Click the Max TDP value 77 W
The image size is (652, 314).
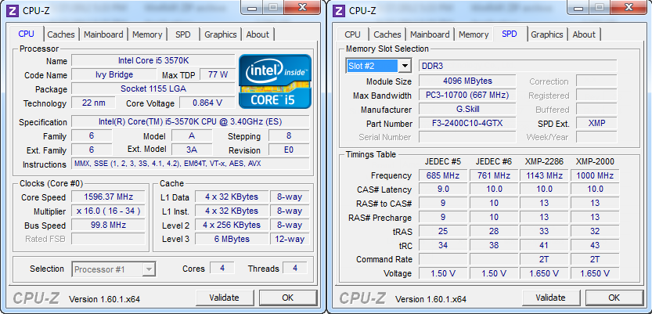(218, 75)
